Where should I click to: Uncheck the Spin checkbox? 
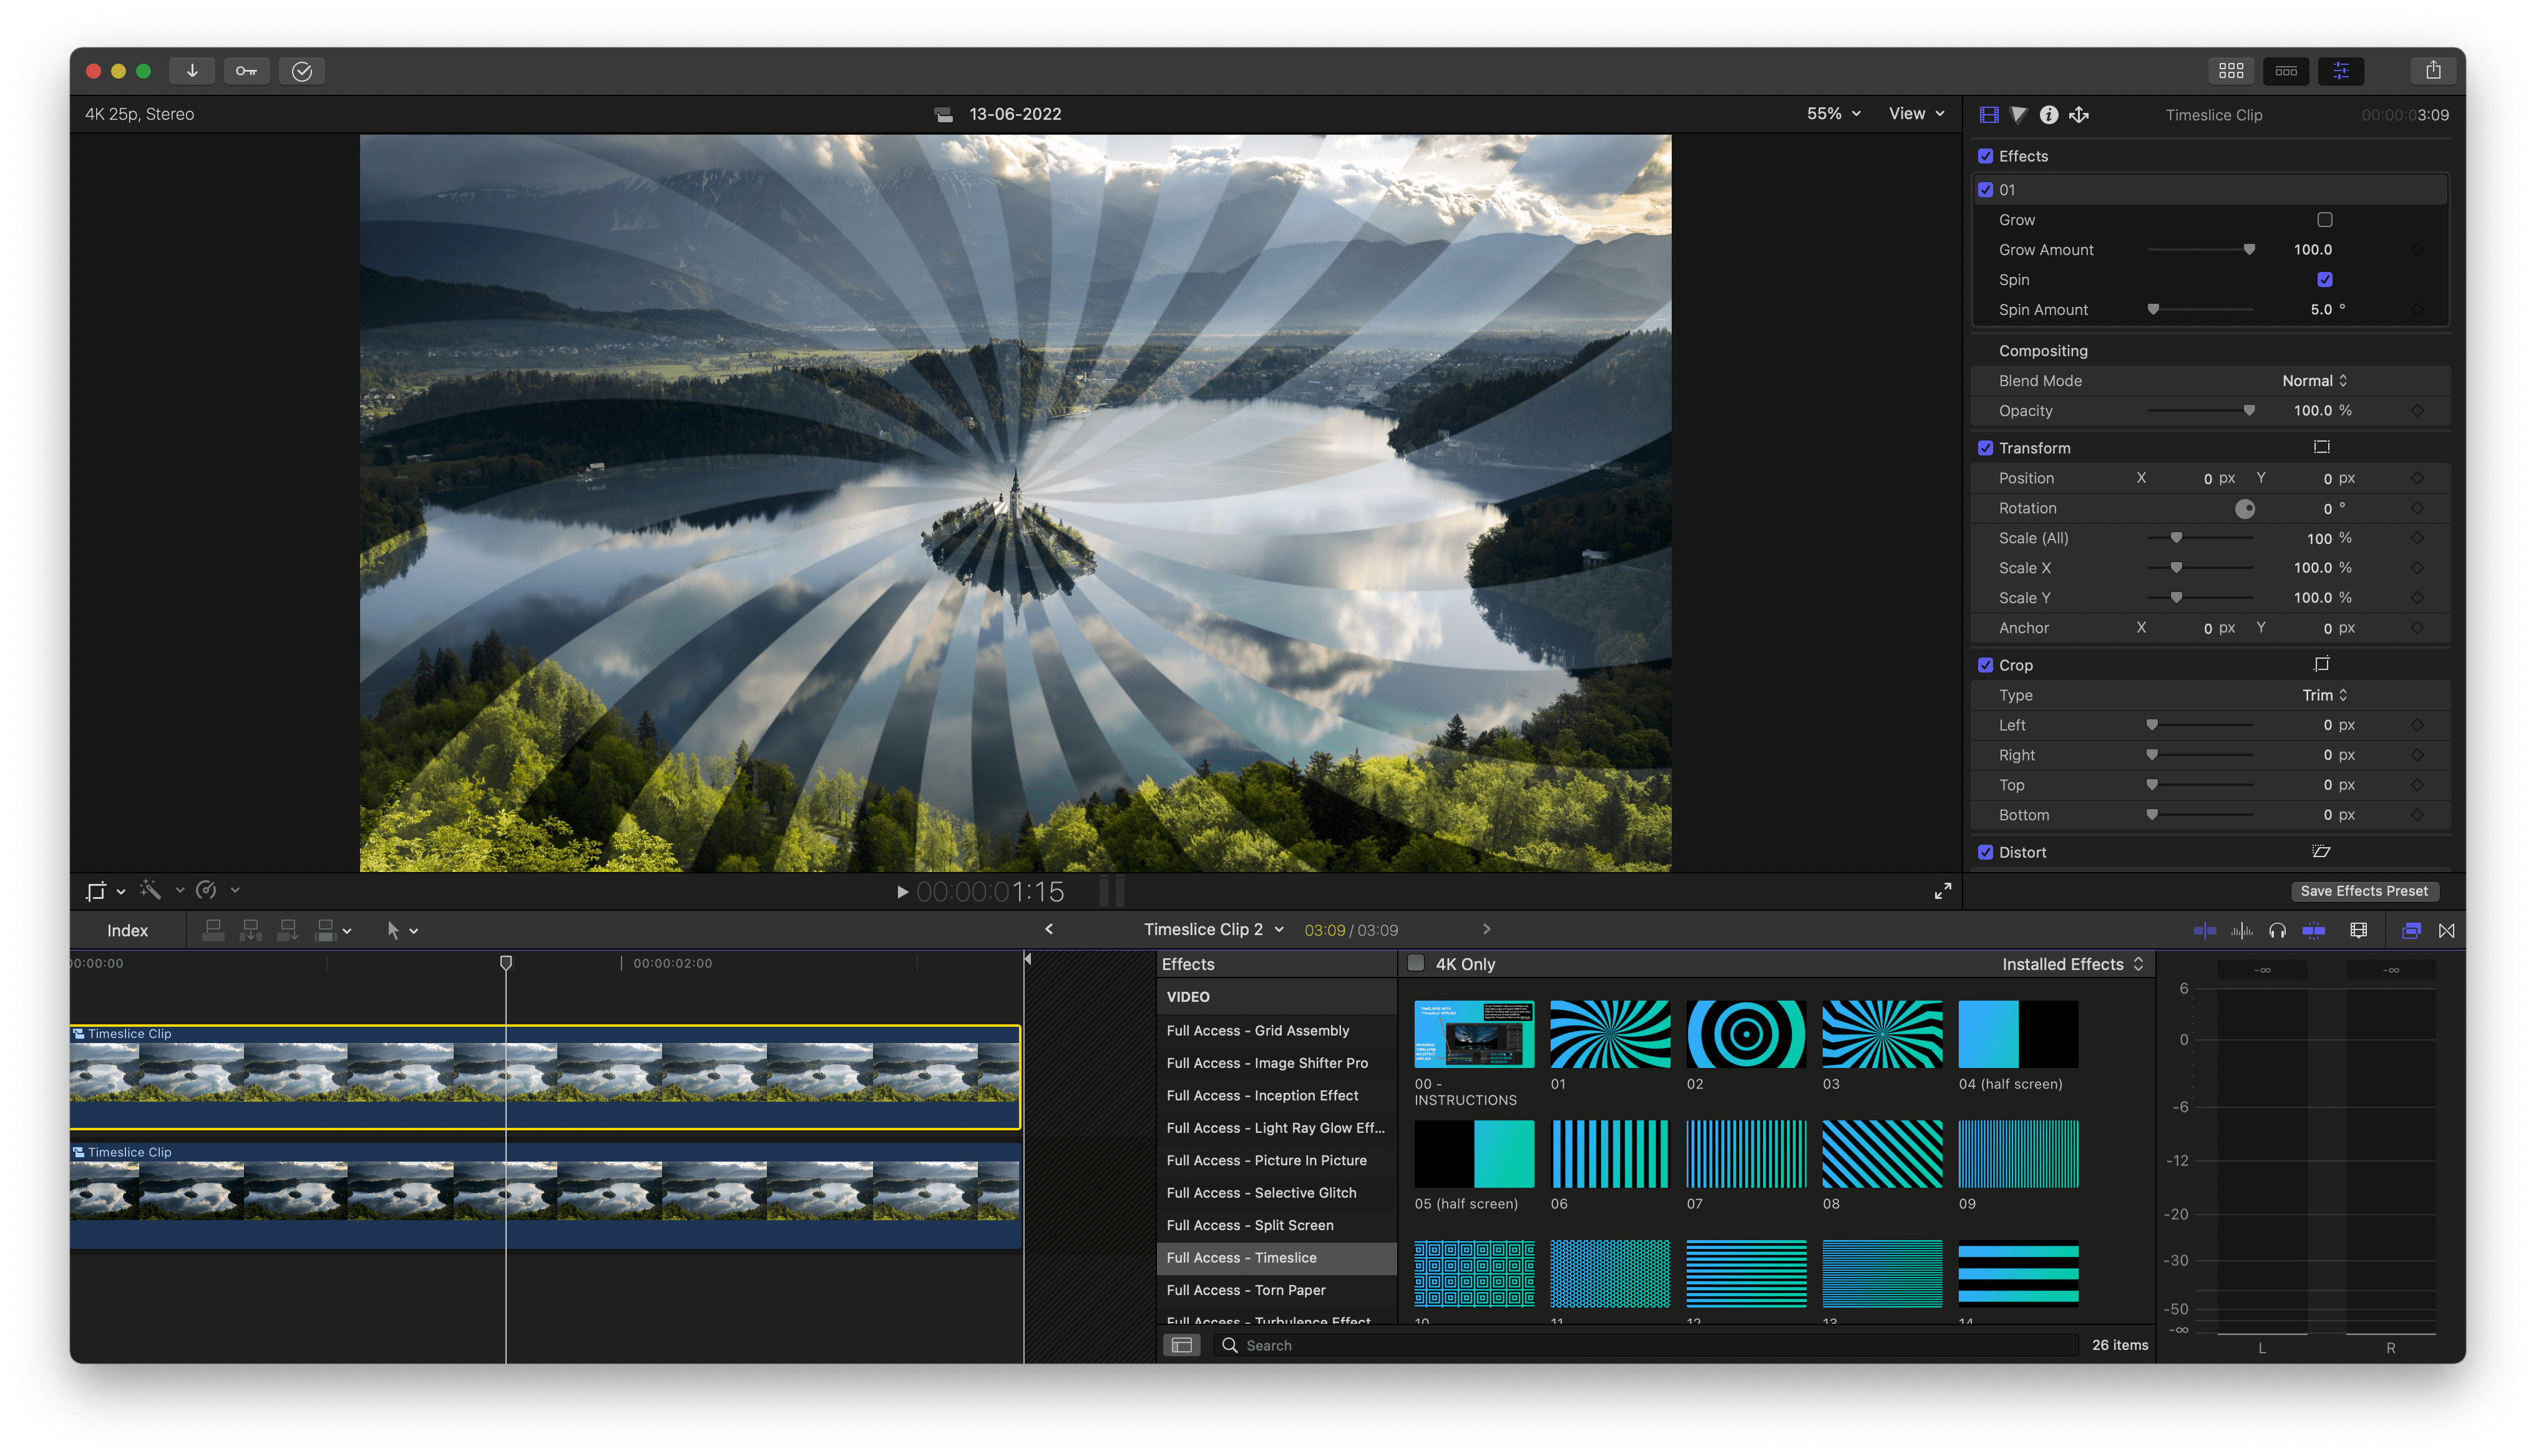click(2324, 279)
